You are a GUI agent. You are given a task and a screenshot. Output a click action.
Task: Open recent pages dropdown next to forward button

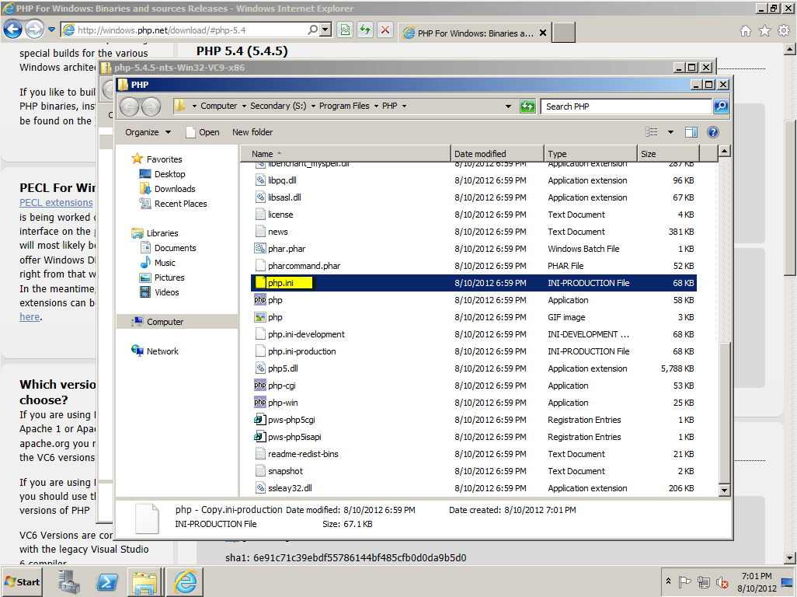[x=51, y=30]
